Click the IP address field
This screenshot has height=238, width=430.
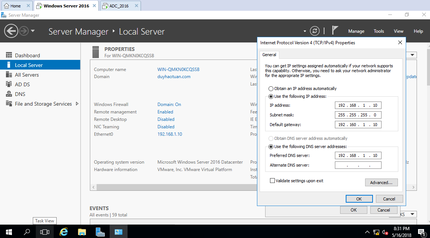pos(358,105)
